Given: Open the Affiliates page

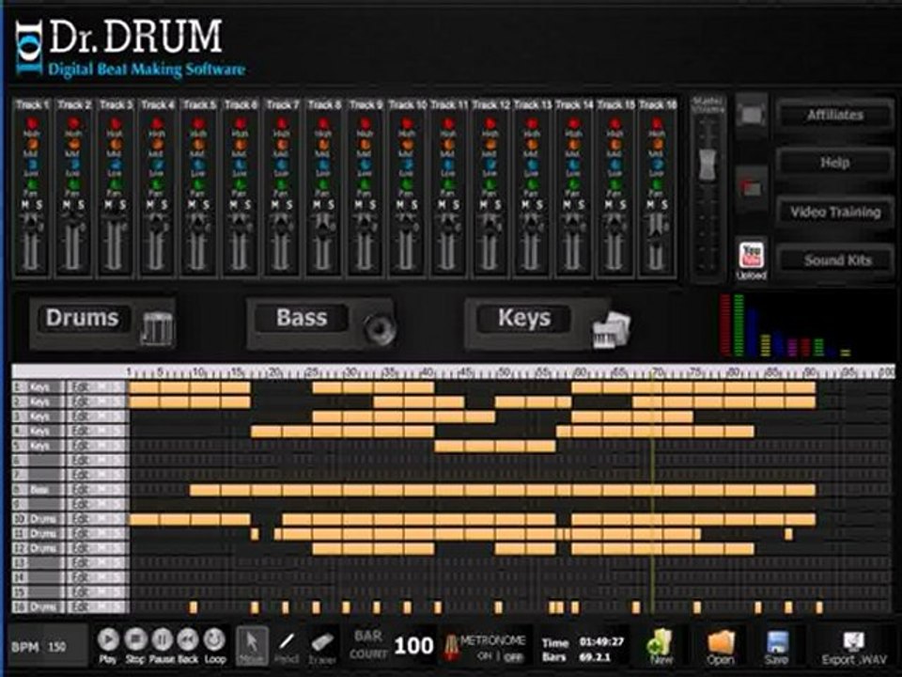Looking at the screenshot, I should coord(834,115).
